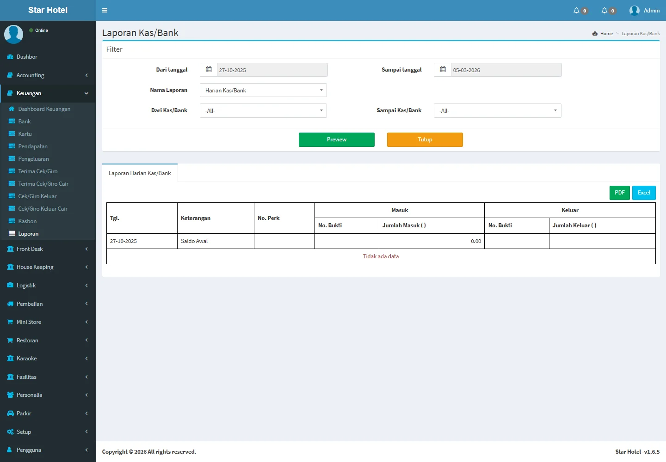Open the Dari Kas/Bank dropdown
This screenshot has height=462, width=666.
pyautogui.click(x=263, y=111)
